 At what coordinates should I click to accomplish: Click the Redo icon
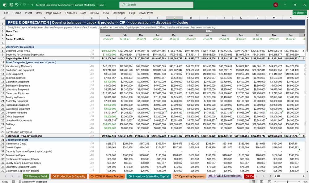point(25,5)
